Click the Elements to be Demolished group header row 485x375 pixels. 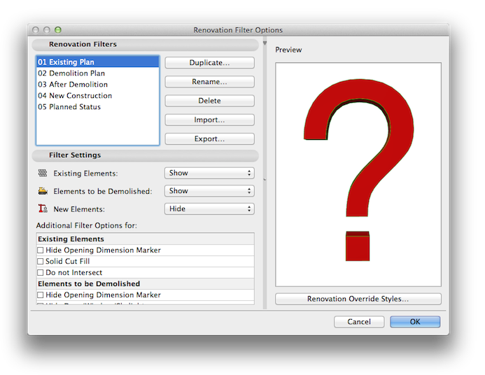(x=146, y=284)
